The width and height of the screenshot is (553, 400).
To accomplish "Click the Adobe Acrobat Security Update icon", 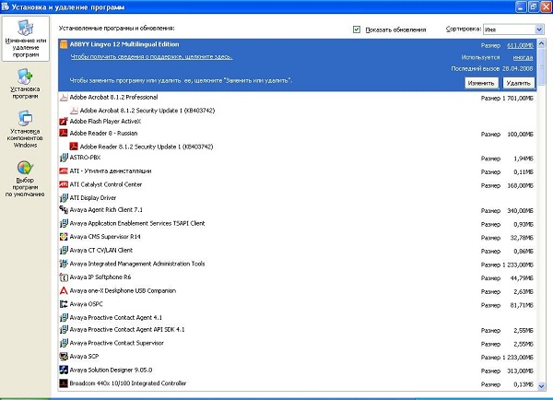I will (x=74, y=111).
